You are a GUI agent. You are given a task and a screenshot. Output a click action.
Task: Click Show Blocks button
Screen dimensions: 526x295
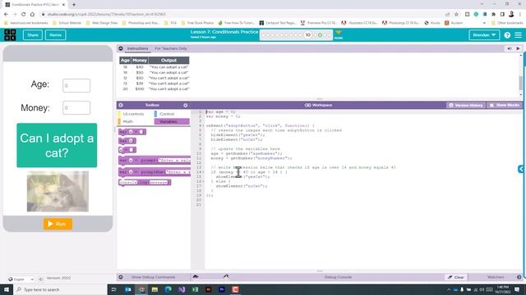coord(505,105)
